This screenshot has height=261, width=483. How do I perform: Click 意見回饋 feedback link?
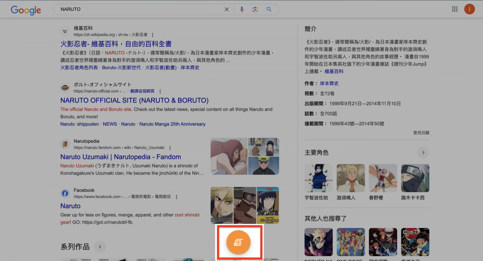point(421,132)
